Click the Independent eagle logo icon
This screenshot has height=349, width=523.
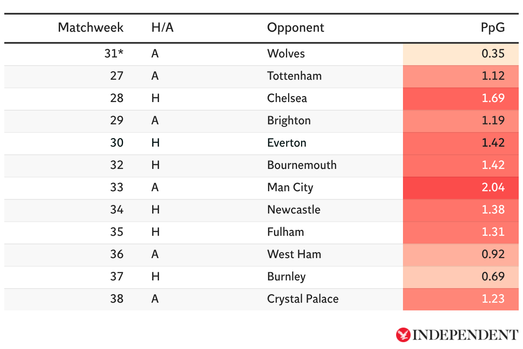click(403, 335)
